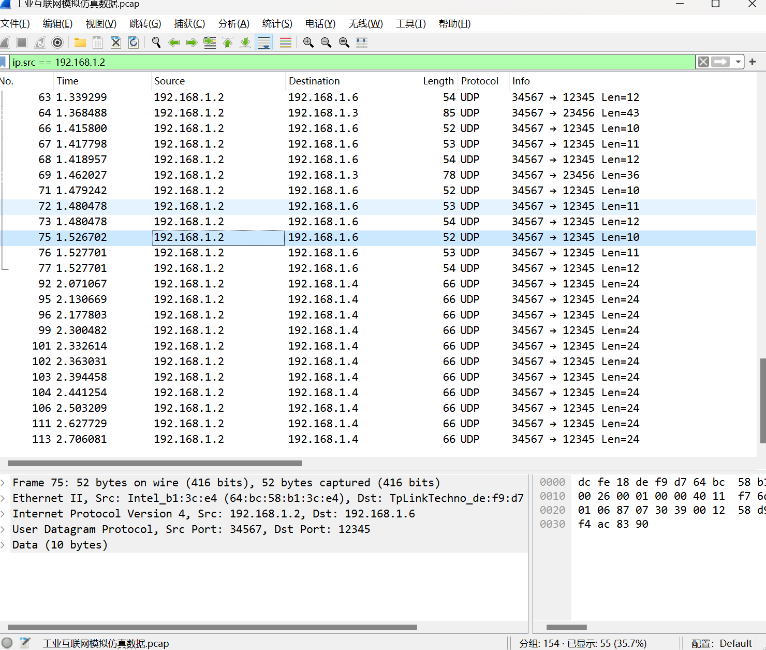
Task: Click destination 192.168.1.3 in packet 64
Action: 323,113
